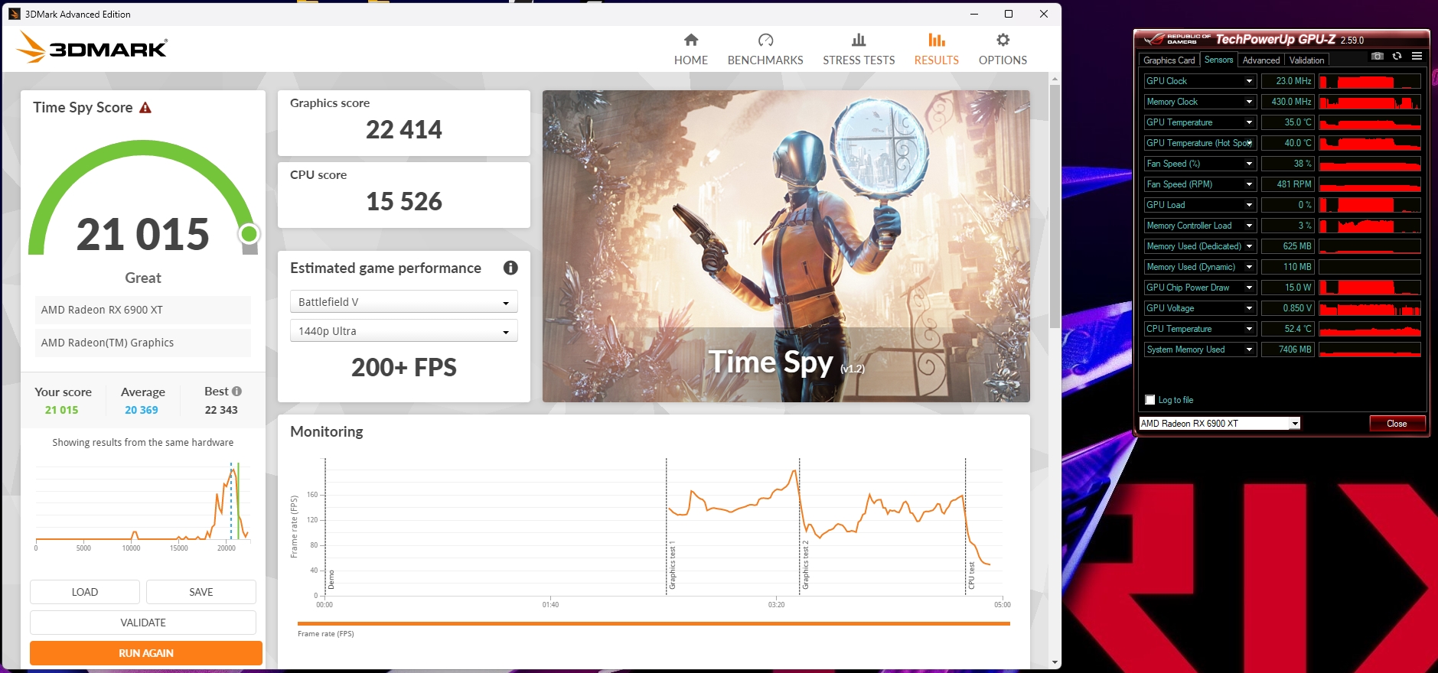Click the orange frame rate timeline bar
1438x673 pixels.
[654, 624]
